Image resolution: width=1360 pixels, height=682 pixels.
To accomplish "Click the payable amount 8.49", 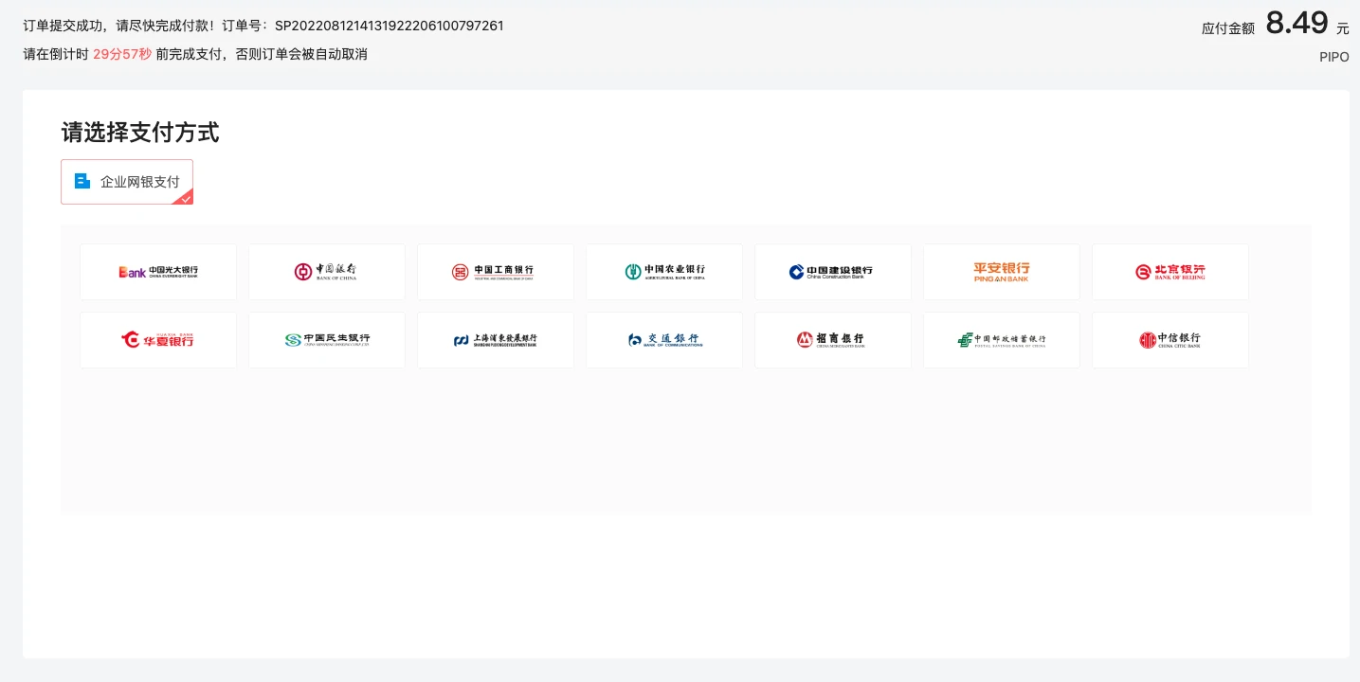I will [1297, 23].
